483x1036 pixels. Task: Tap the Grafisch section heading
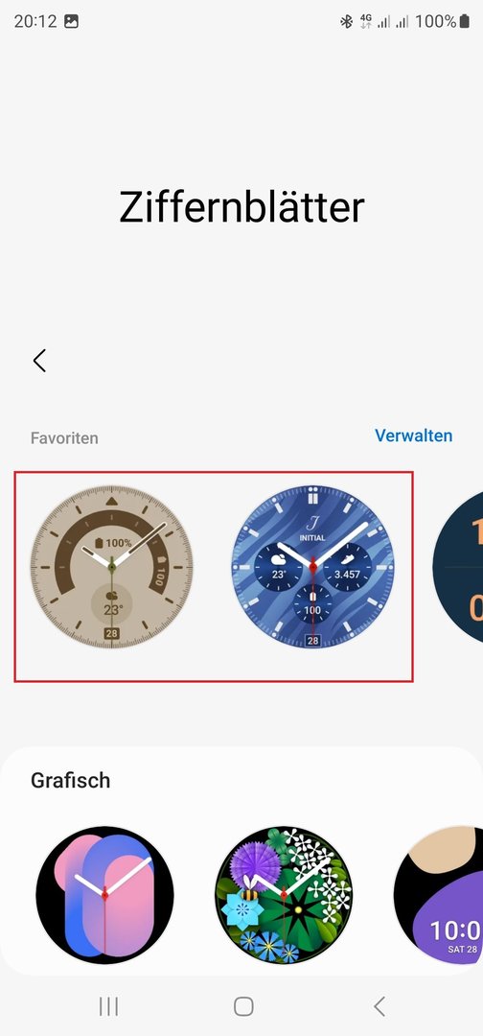tap(71, 780)
